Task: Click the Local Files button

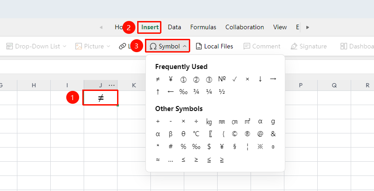Action: click(214, 46)
